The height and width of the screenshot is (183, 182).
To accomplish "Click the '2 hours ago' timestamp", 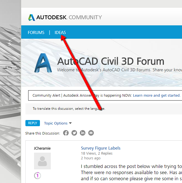I will (x=91, y=158).
